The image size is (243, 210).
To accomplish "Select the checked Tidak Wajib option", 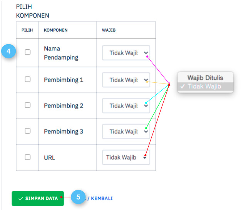I will (x=205, y=87).
